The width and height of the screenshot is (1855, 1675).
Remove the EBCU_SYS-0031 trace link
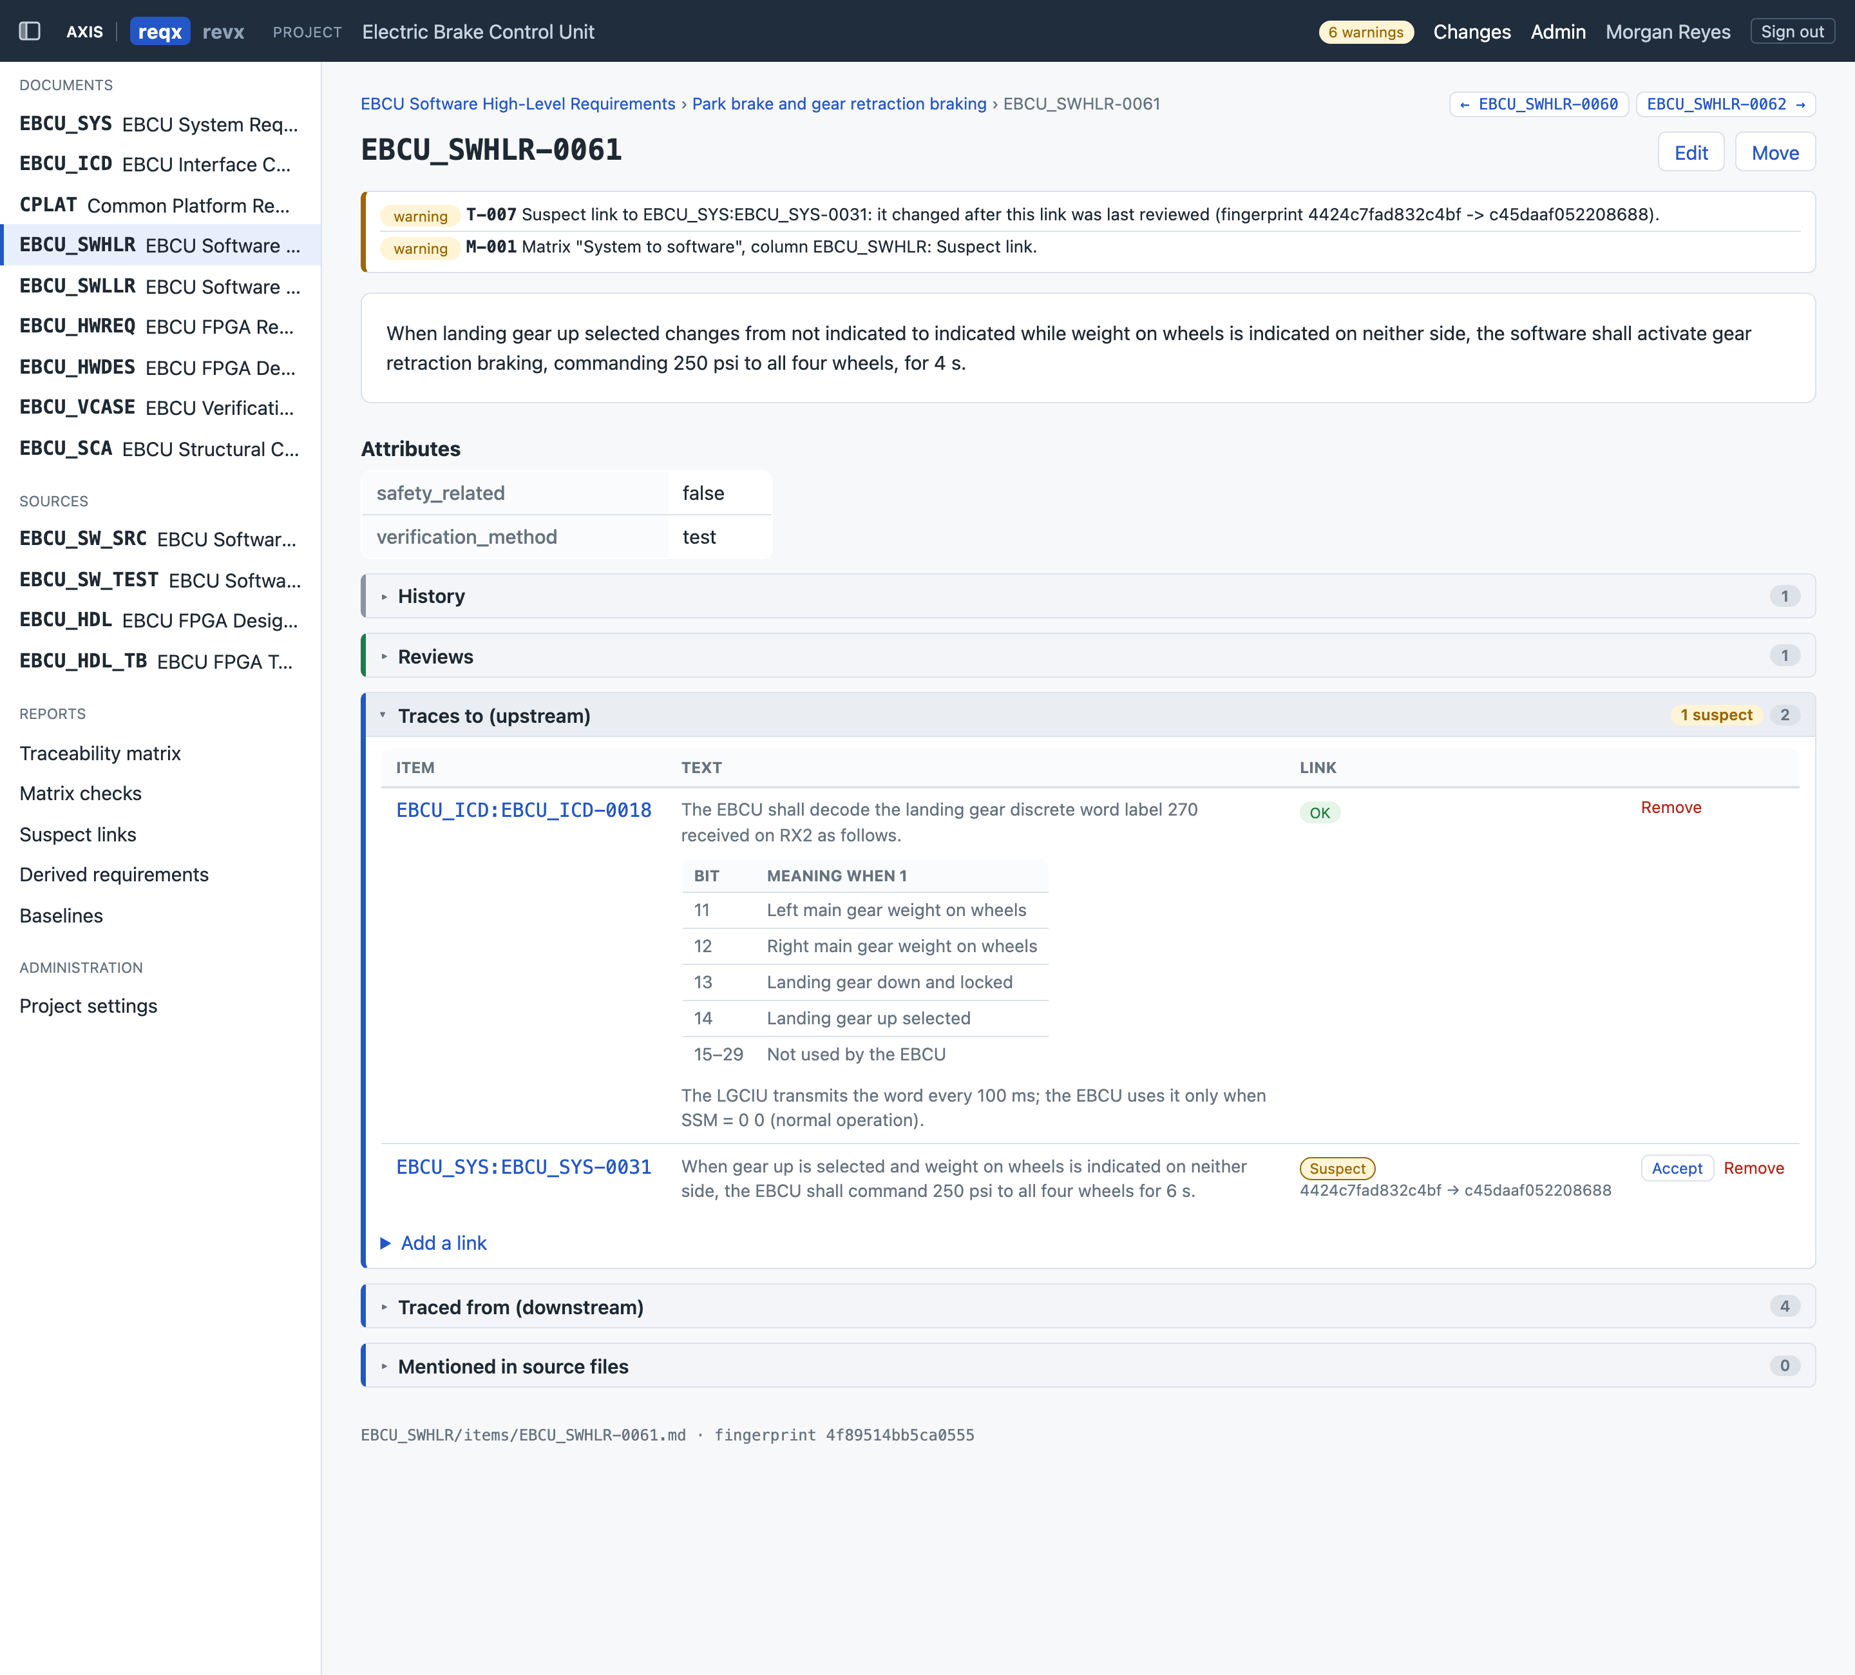coord(1753,1168)
